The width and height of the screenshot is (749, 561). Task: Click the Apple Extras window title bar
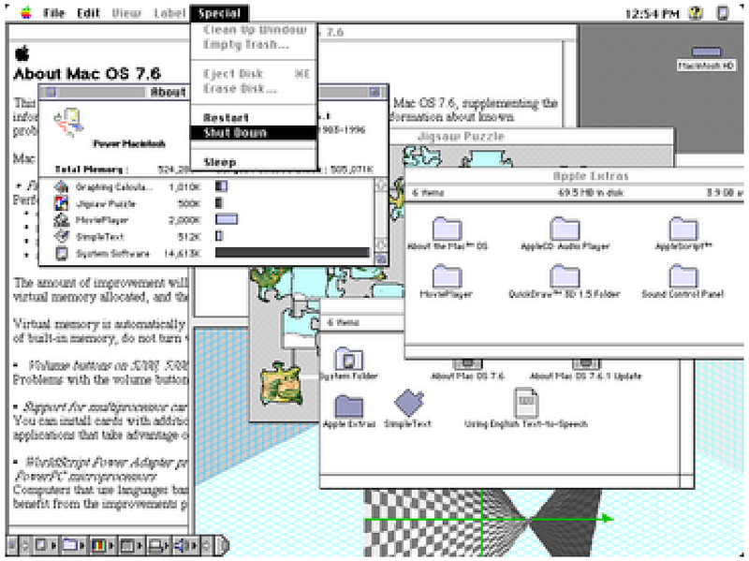pyautogui.click(x=575, y=176)
